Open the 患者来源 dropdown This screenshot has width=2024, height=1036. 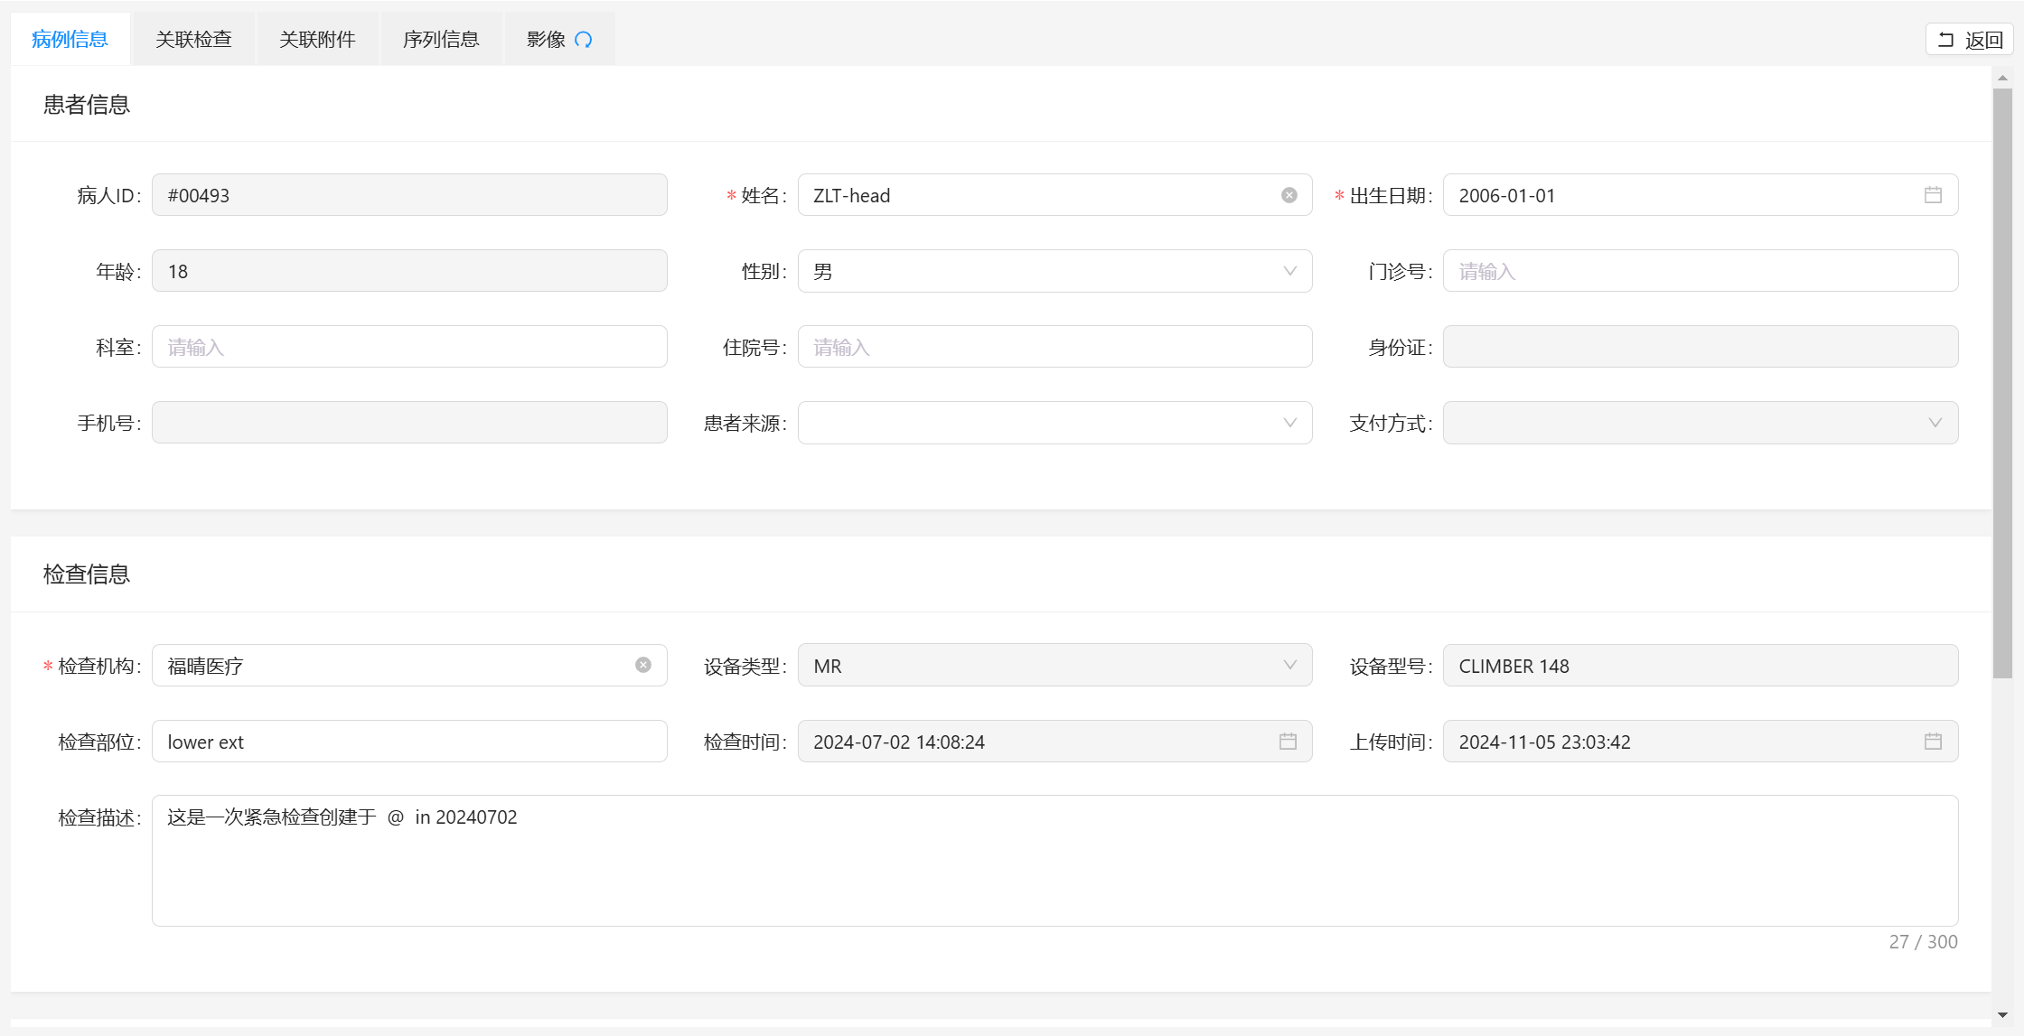pyautogui.click(x=1289, y=423)
